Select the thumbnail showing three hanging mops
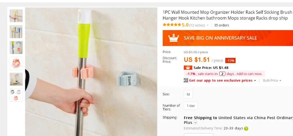Image resolution: width=293 pixels, height=136 pixels. (16, 32)
